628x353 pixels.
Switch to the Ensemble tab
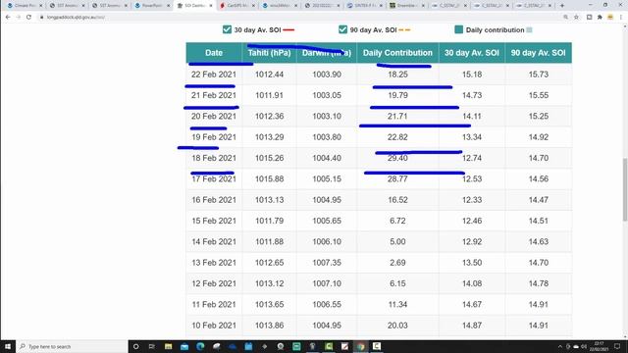click(x=406, y=6)
